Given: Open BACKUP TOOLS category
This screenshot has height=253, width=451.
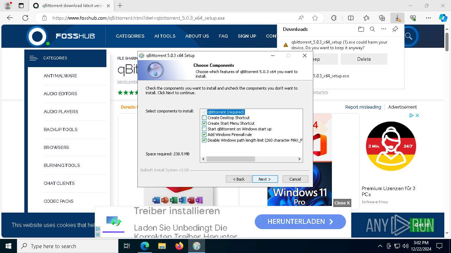Looking at the screenshot, I should point(61,129).
